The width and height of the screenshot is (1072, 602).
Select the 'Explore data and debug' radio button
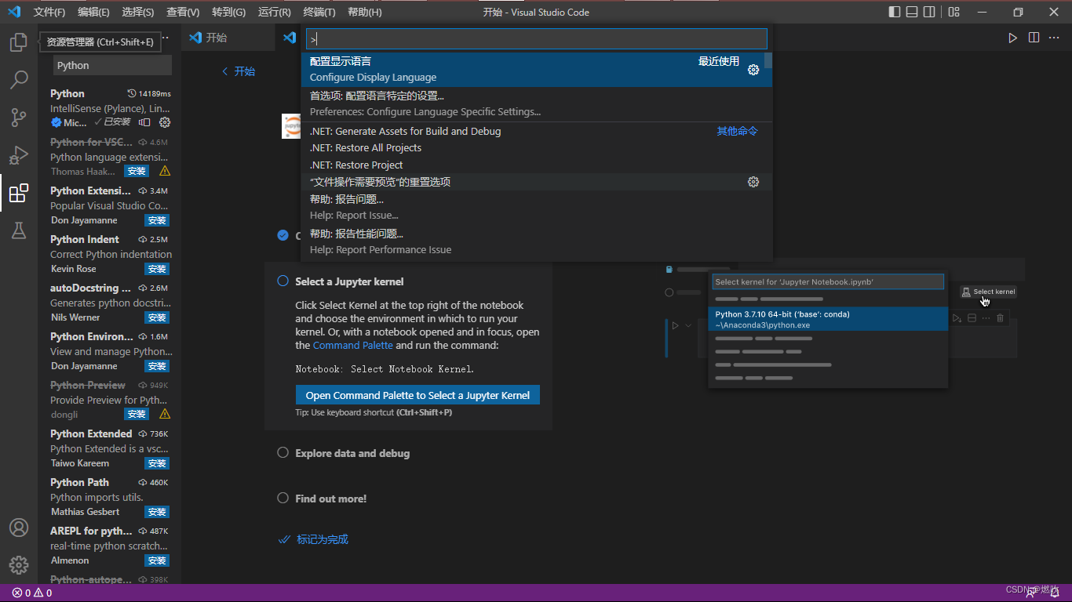(282, 453)
